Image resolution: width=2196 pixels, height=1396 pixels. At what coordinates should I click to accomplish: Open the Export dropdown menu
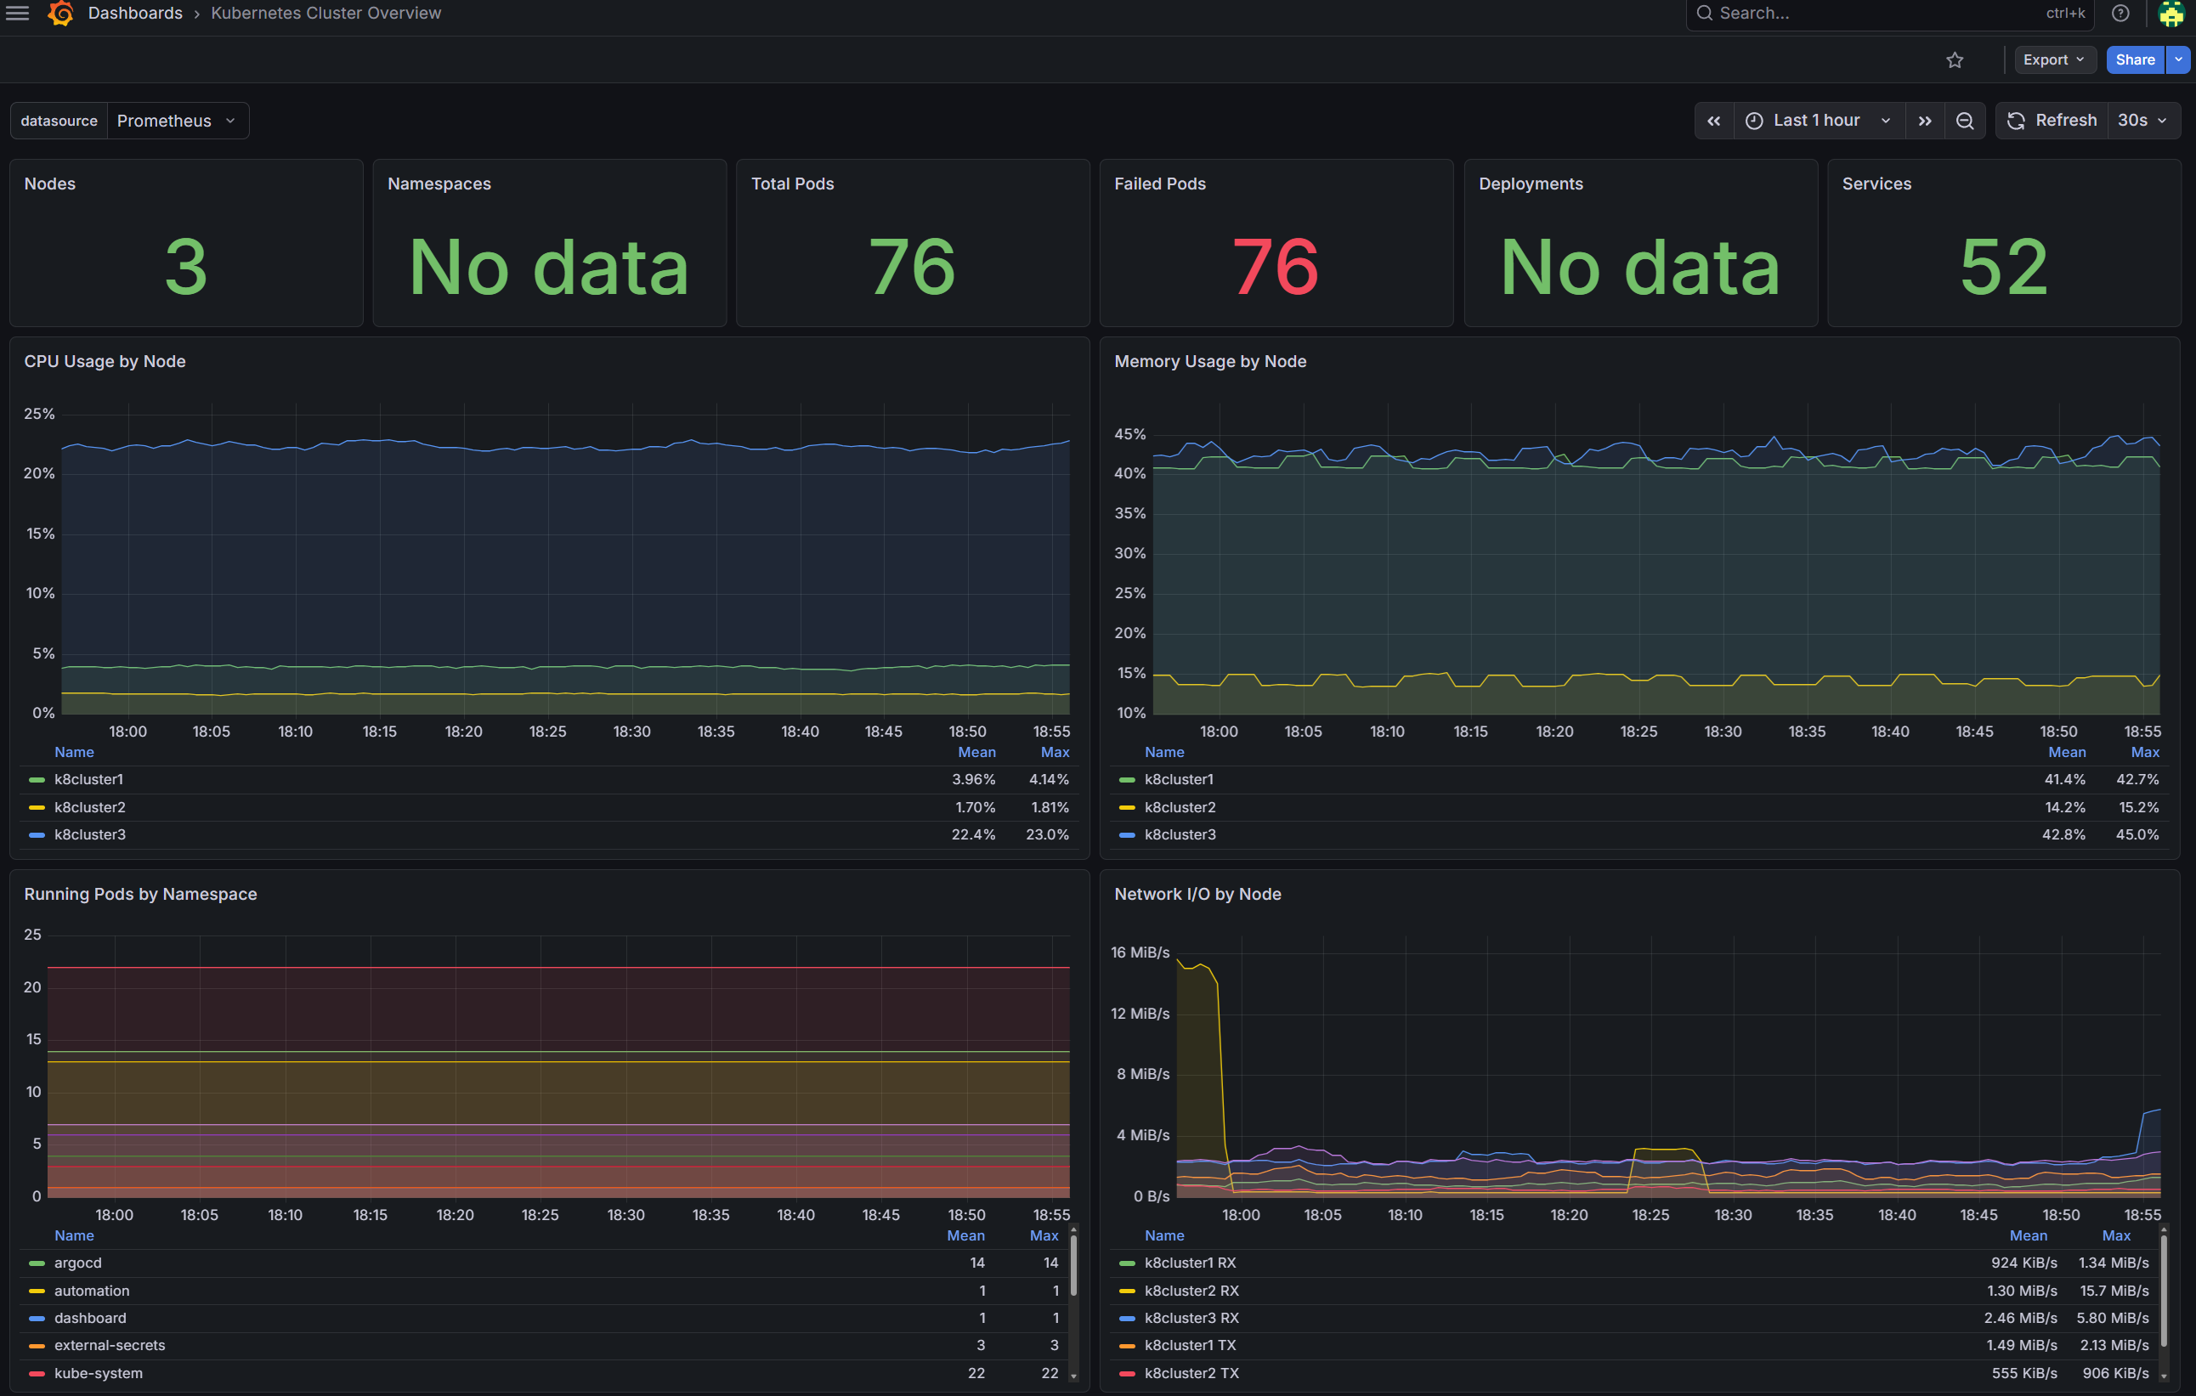coord(2054,60)
